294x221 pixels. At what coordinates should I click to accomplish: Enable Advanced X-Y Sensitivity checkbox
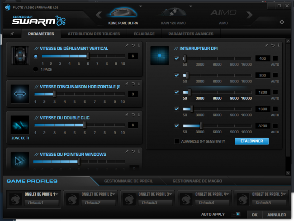(177, 141)
